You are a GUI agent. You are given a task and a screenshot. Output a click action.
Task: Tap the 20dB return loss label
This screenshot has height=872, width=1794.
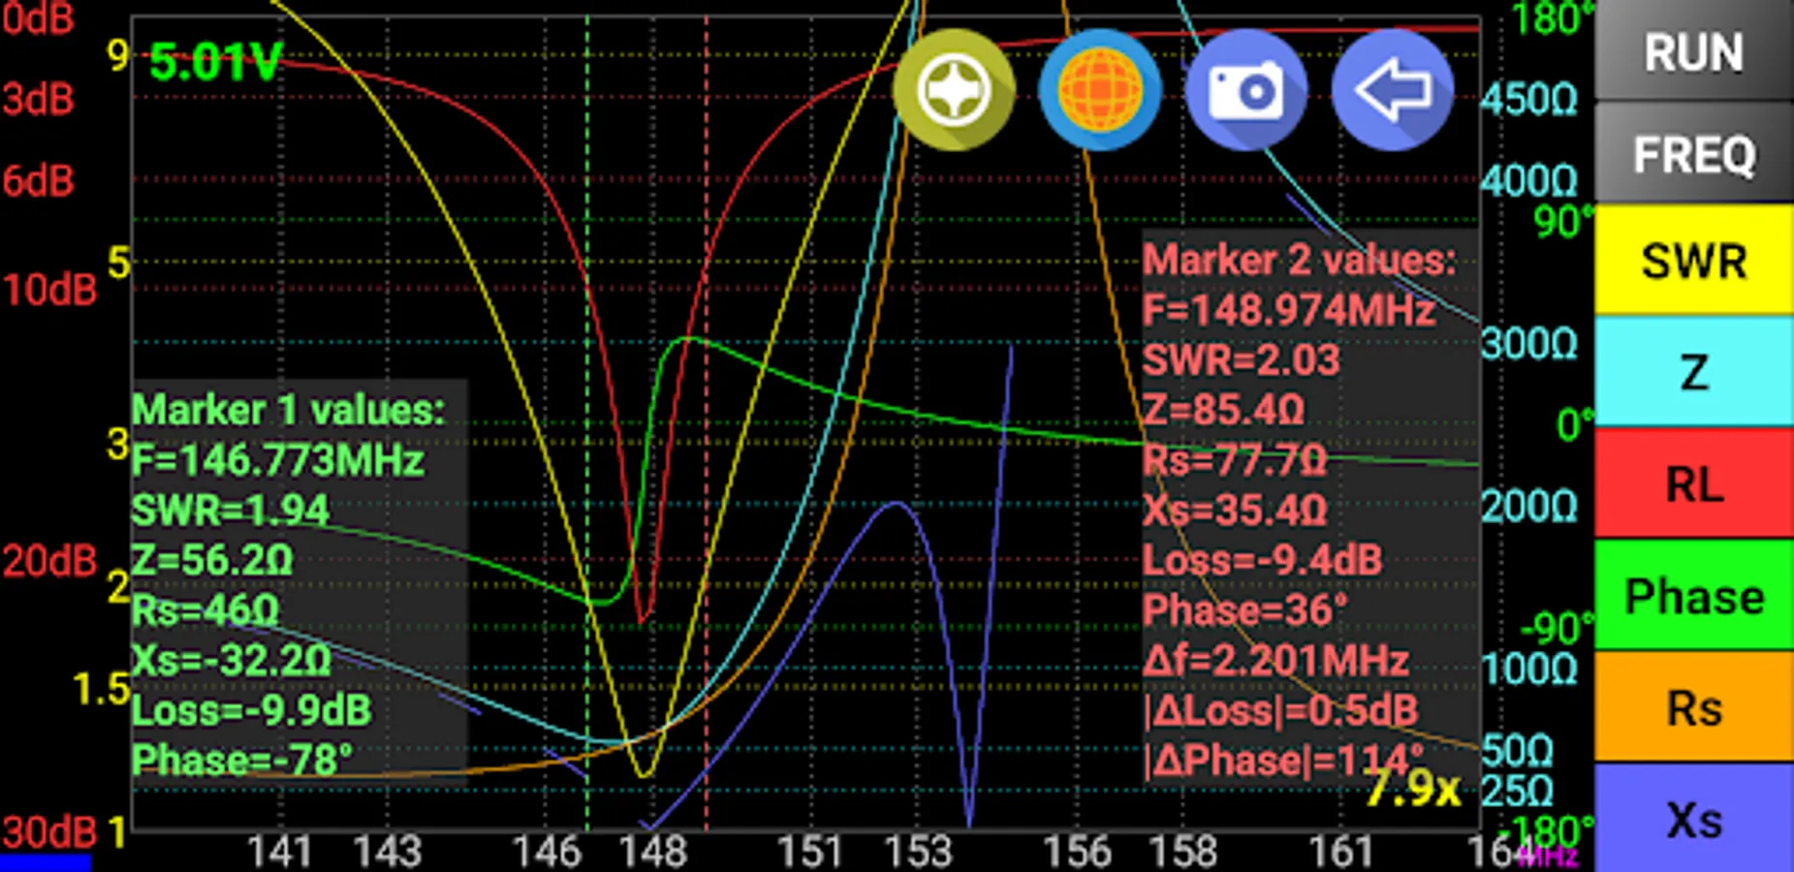pyautogui.click(x=49, y=561)
